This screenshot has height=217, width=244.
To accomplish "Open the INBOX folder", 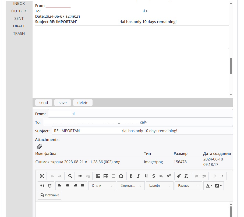I will click(x=19, y=3).
